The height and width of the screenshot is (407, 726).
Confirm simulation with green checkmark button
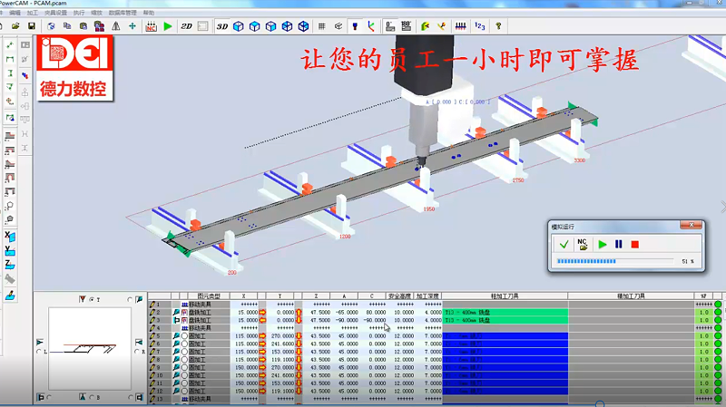click(x=564, y=244)
